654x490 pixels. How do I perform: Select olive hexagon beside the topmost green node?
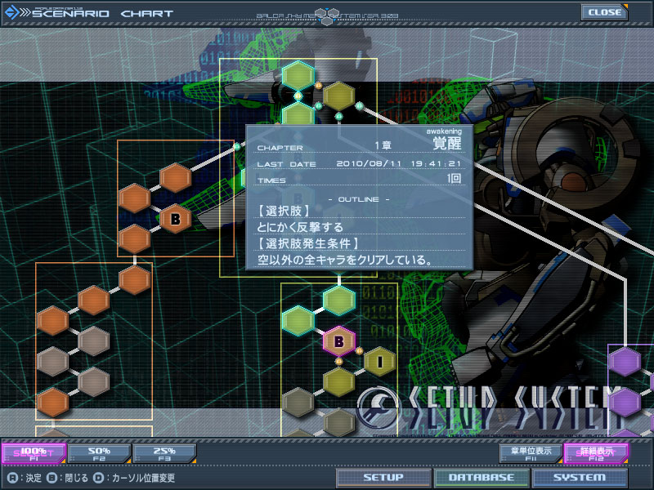338,96
